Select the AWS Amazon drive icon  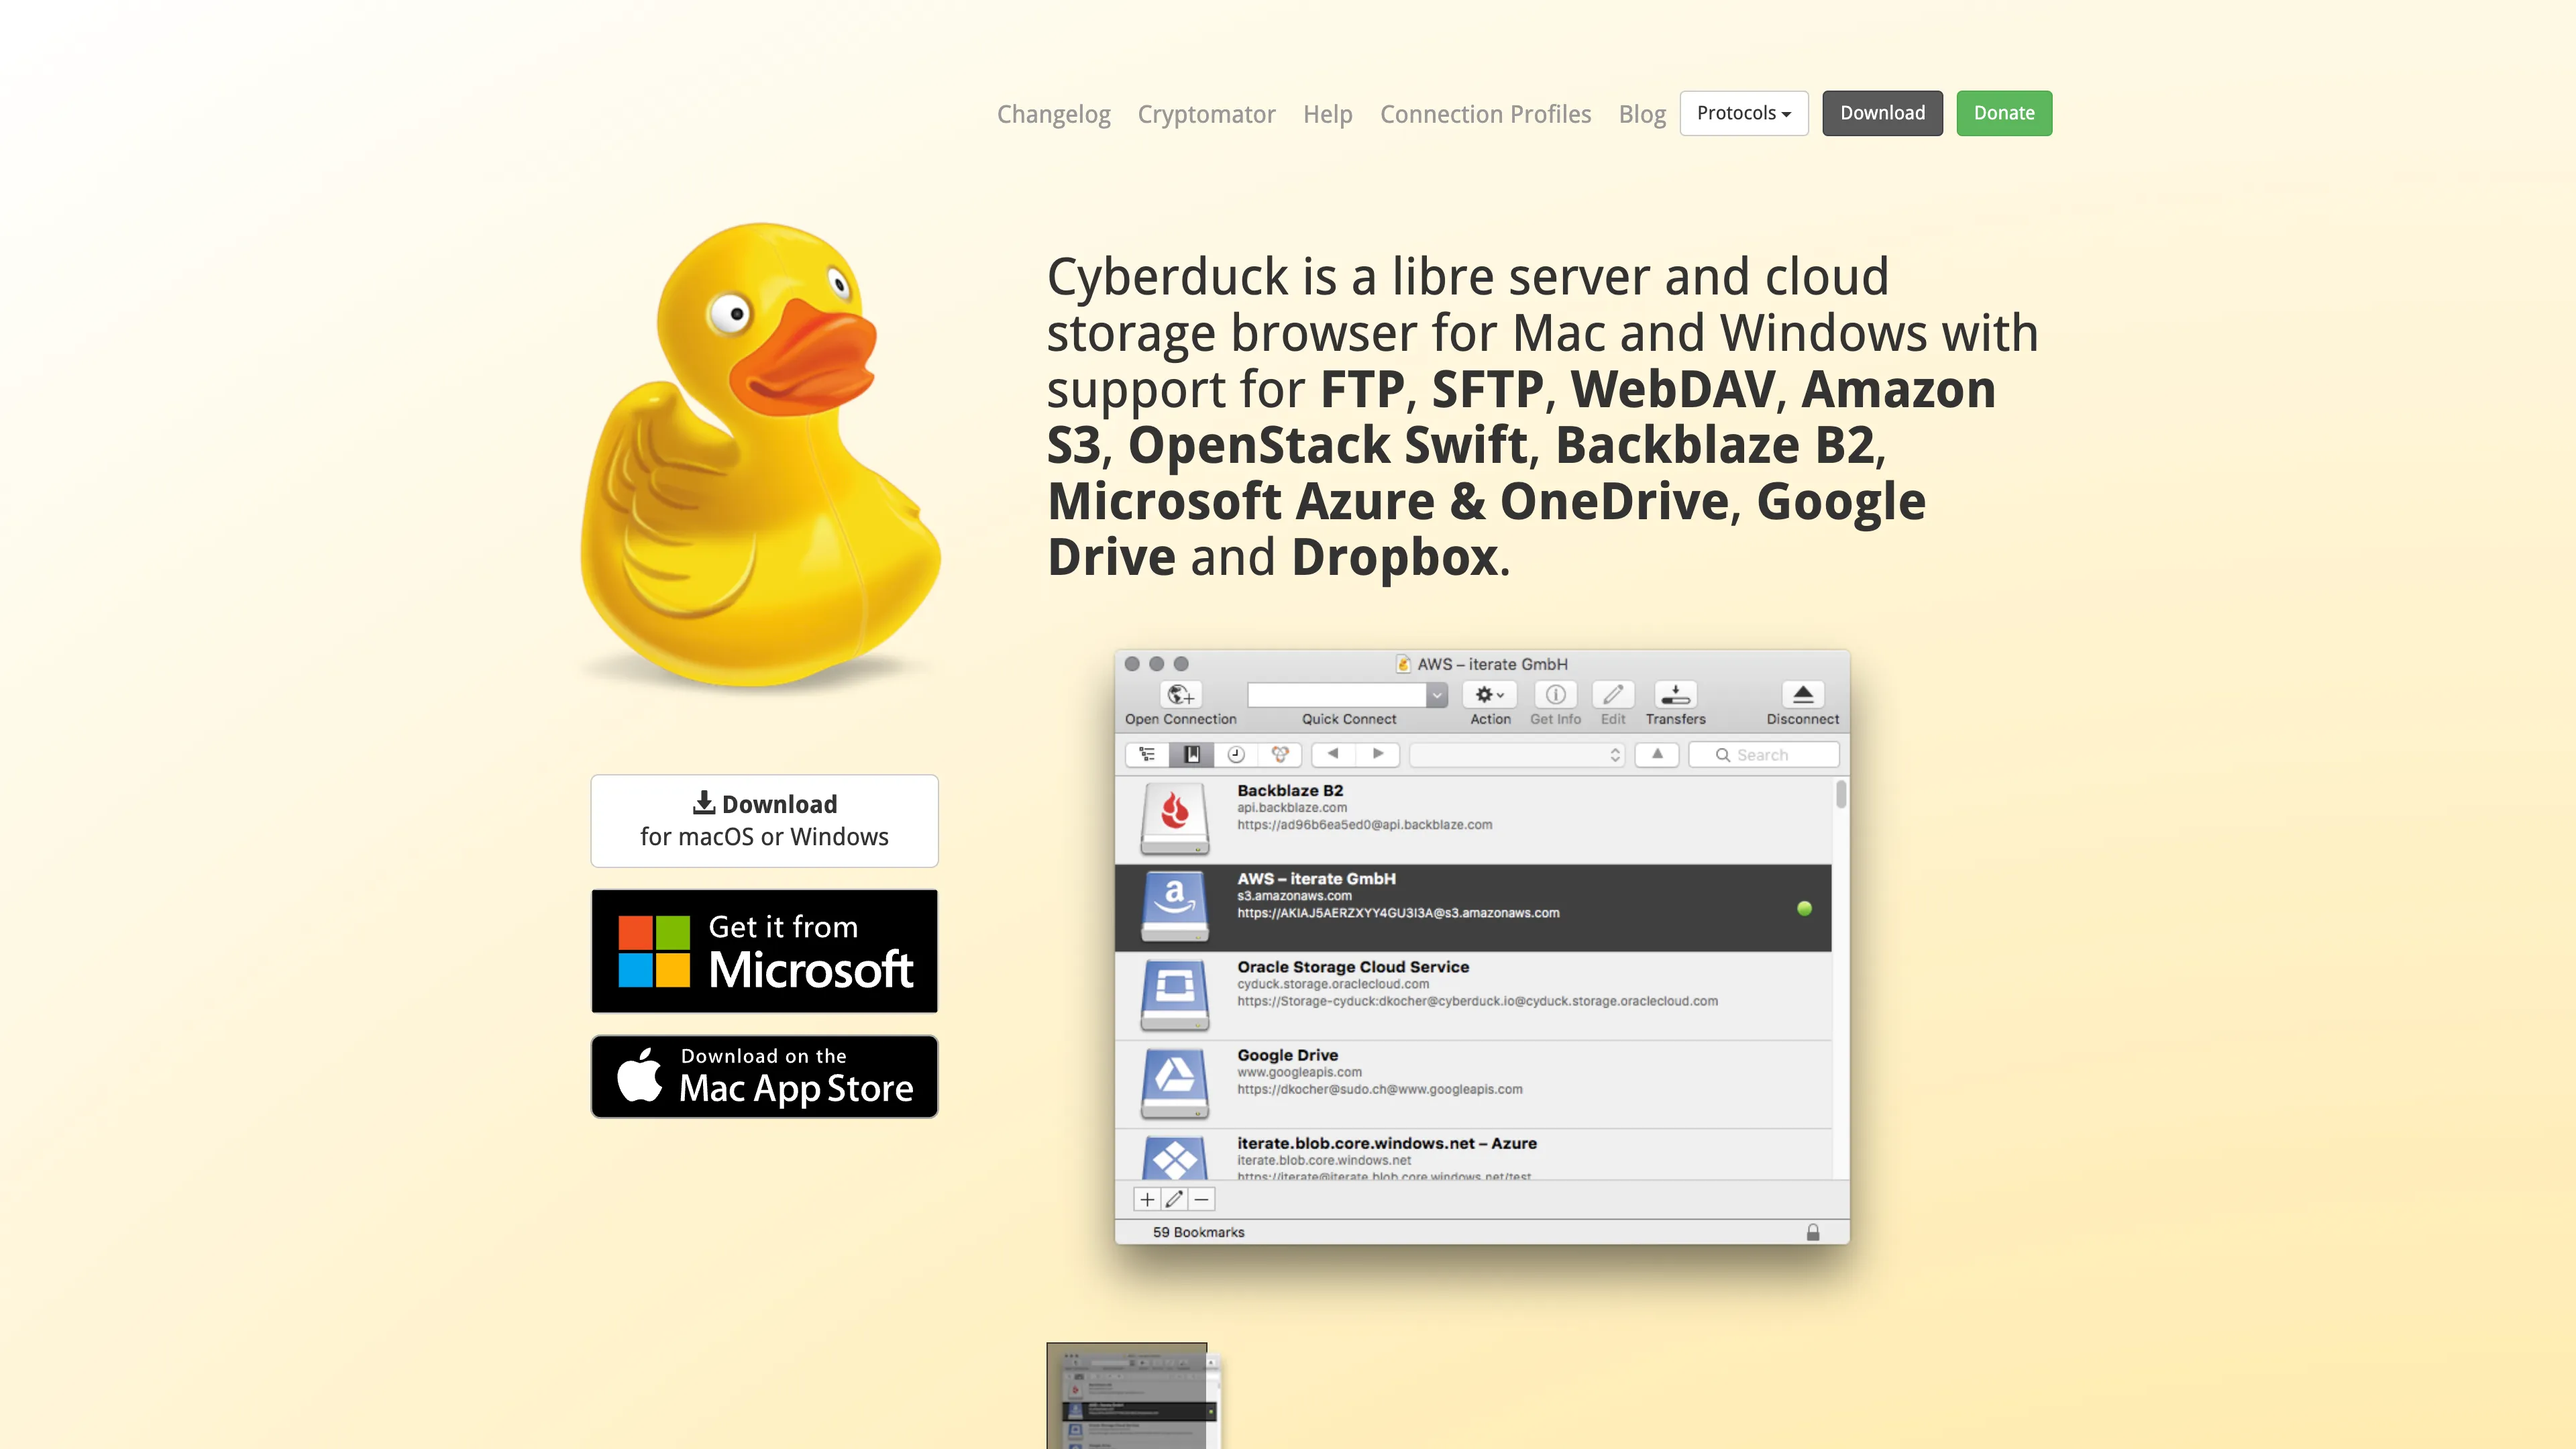point(1175,907)
